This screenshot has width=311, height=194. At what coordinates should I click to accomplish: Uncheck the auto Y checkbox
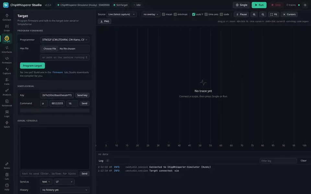(x=194, y=14)
